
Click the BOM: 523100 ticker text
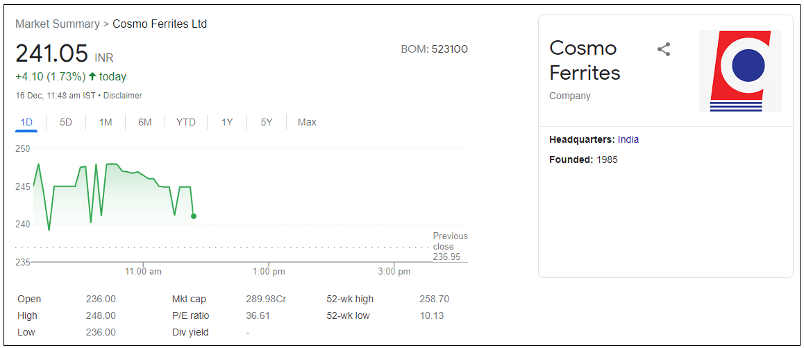[434, 49]
